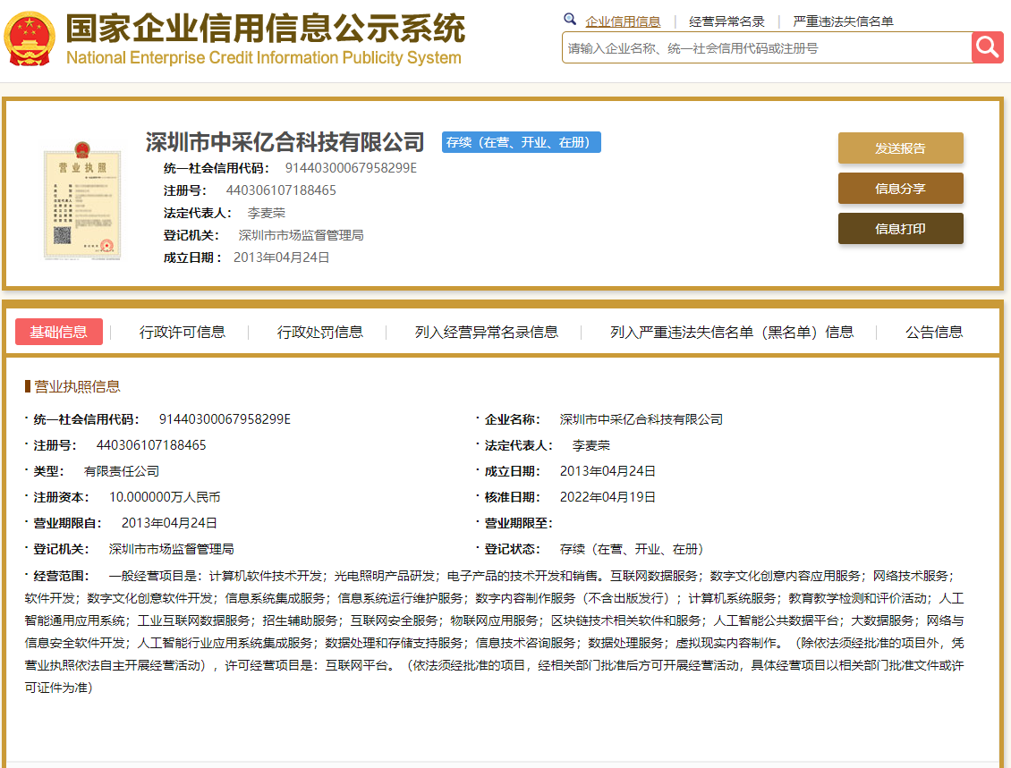This screenshot has height=768, width=1011.
Task: Select the 经营异常名录 search category
Action: tap(726, 21)
